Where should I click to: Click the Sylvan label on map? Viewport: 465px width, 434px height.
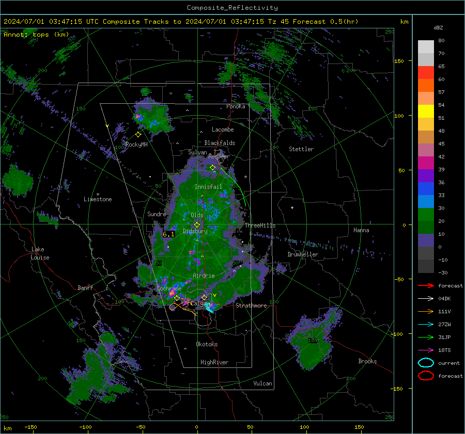click(197, 152)
